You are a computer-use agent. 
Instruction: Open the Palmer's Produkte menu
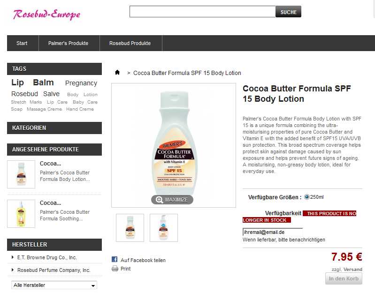(x=69, y=43)
